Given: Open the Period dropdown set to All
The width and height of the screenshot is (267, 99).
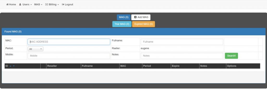Looking at the screenshot, I should (35, 49).
